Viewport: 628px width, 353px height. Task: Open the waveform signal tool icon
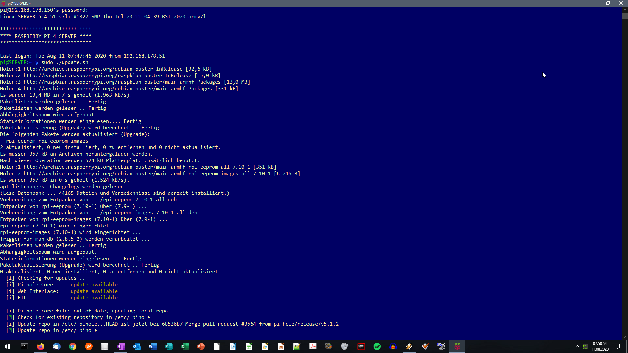click(x=441, y=346)
